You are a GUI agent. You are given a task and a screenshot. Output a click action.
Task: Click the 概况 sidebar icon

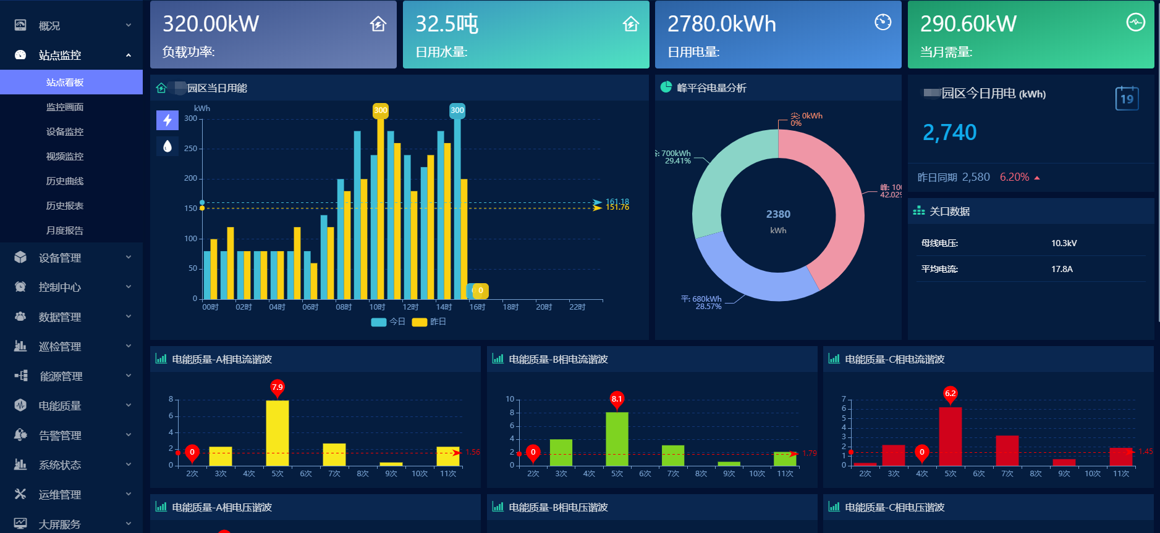(20, 25)
